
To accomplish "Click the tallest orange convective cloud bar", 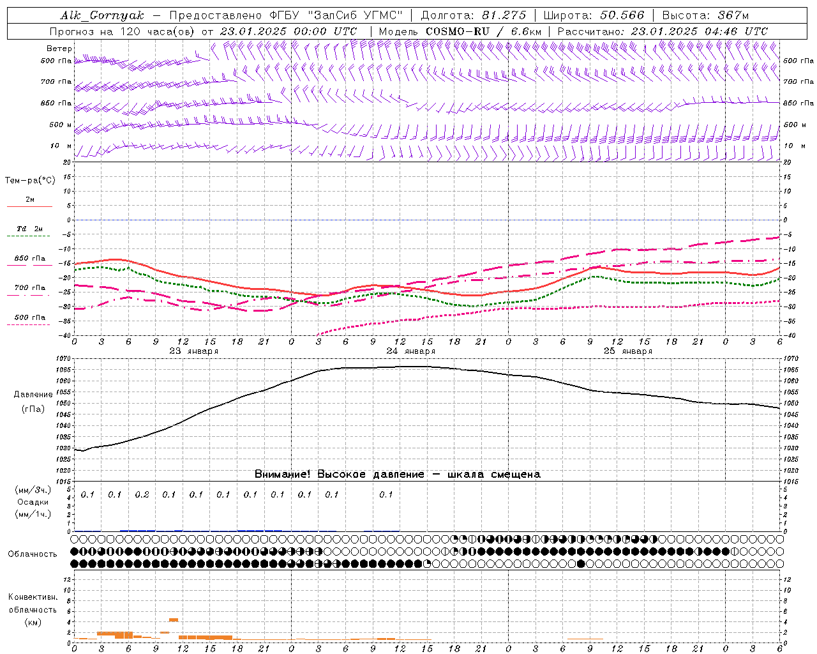I will click(173, 620).
